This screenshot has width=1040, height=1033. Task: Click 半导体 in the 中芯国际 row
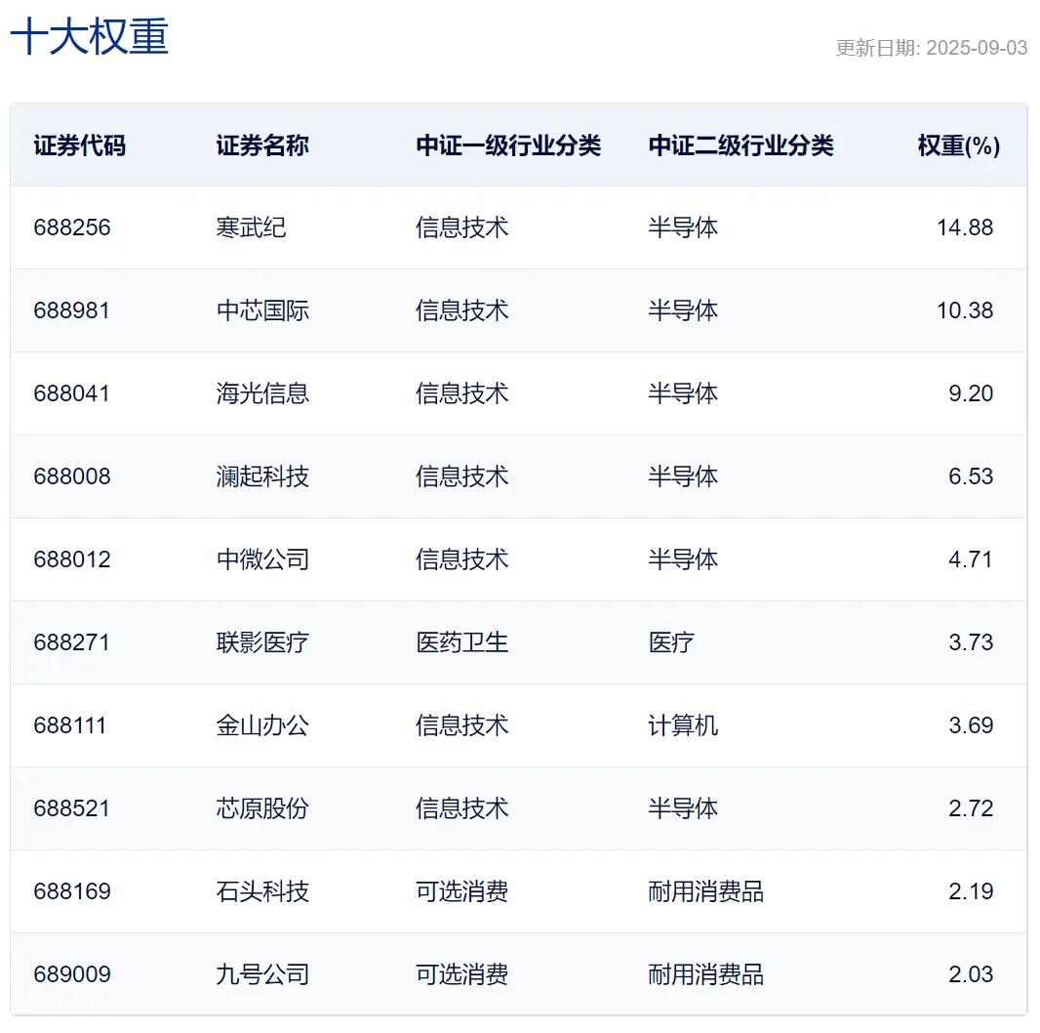683,310
